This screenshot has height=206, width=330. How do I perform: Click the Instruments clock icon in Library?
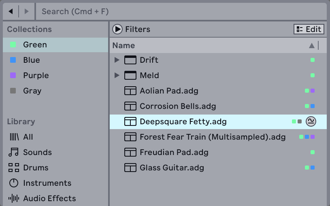[x=14, y=183]
